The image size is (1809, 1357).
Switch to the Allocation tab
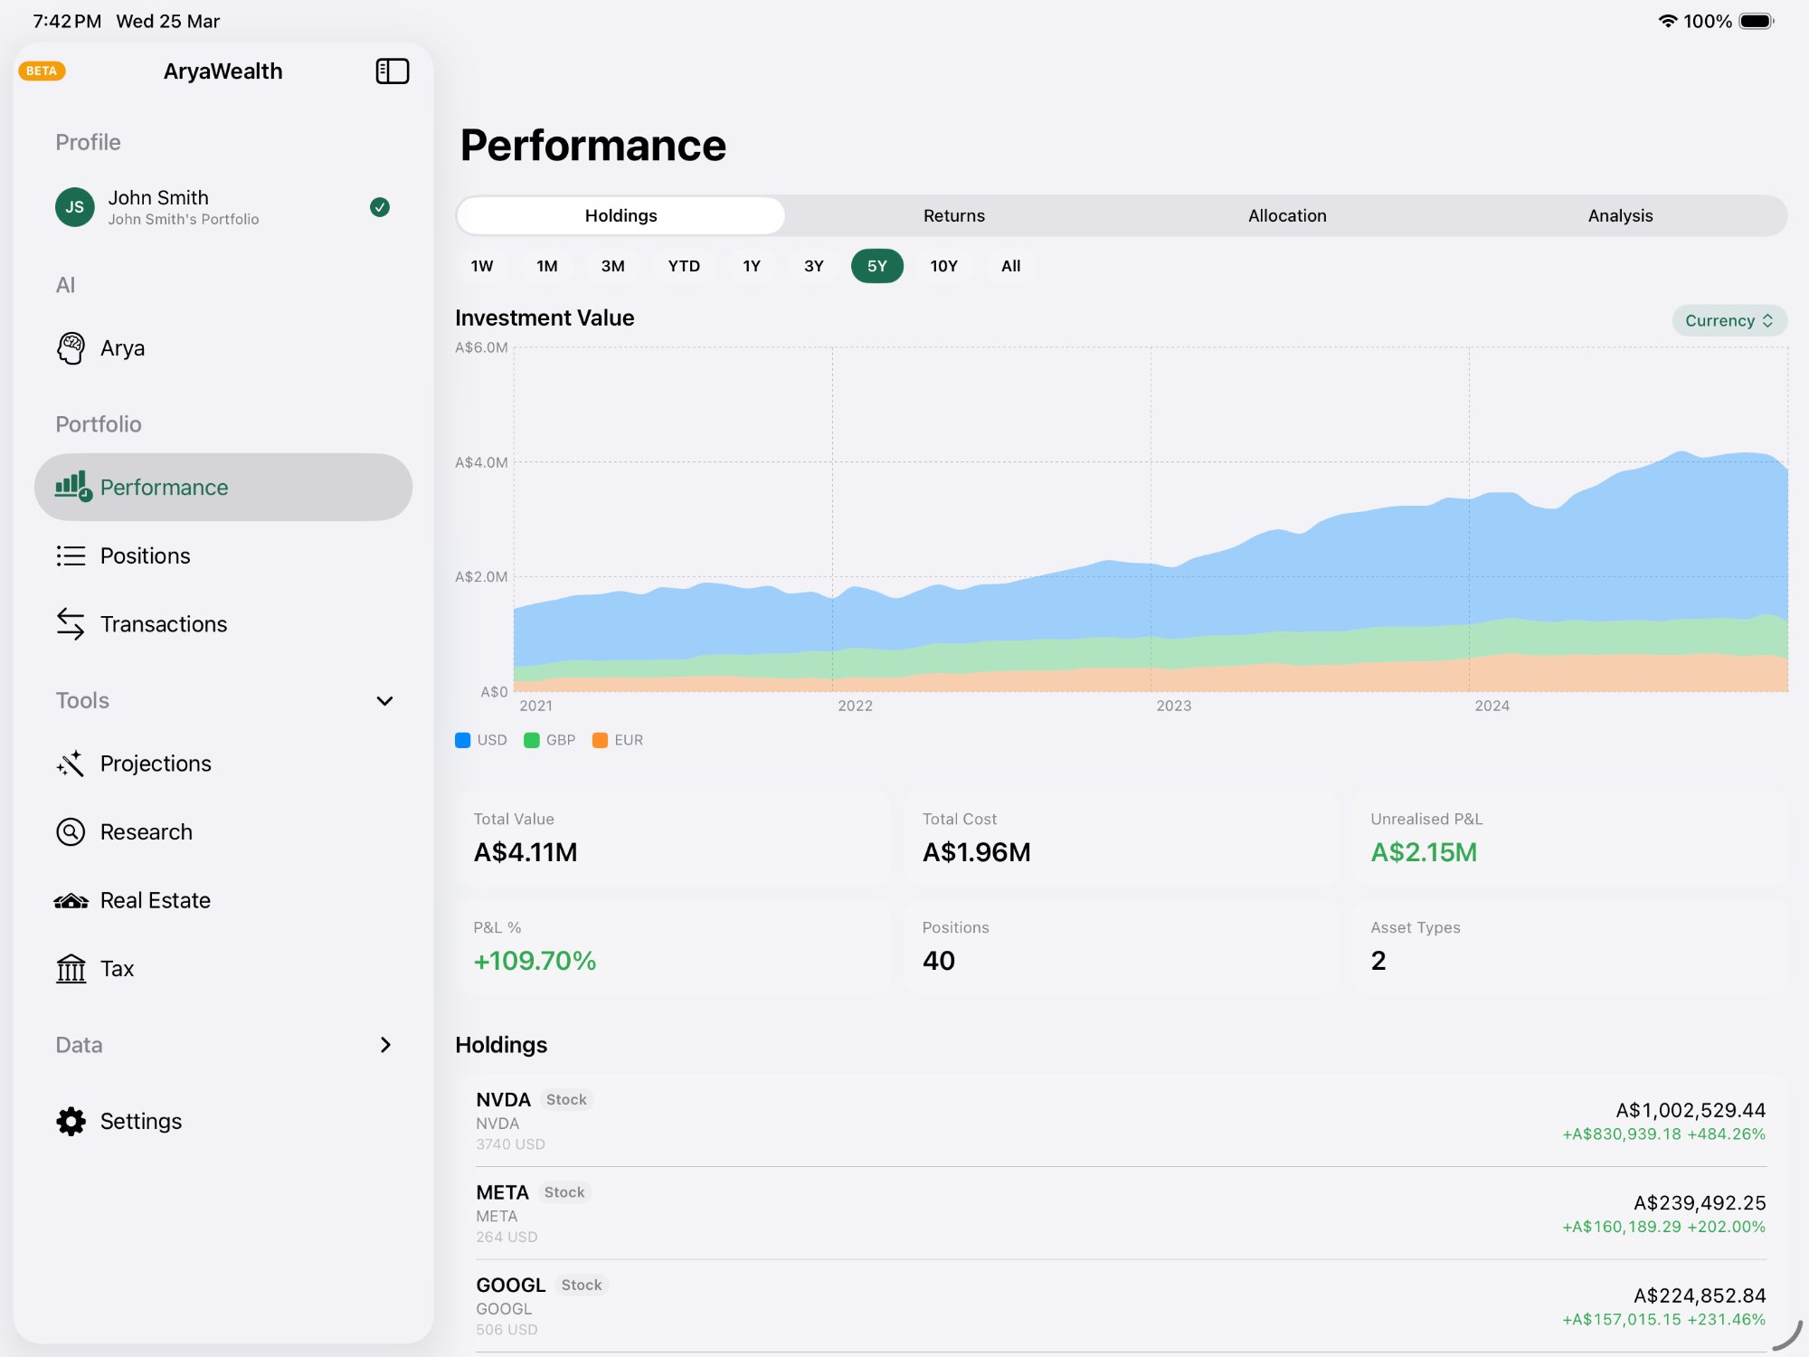coord(1286,215)
